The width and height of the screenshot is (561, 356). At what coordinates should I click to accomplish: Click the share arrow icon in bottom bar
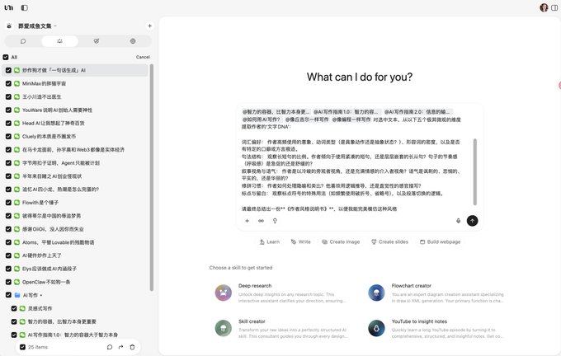(x=121, y=347)
